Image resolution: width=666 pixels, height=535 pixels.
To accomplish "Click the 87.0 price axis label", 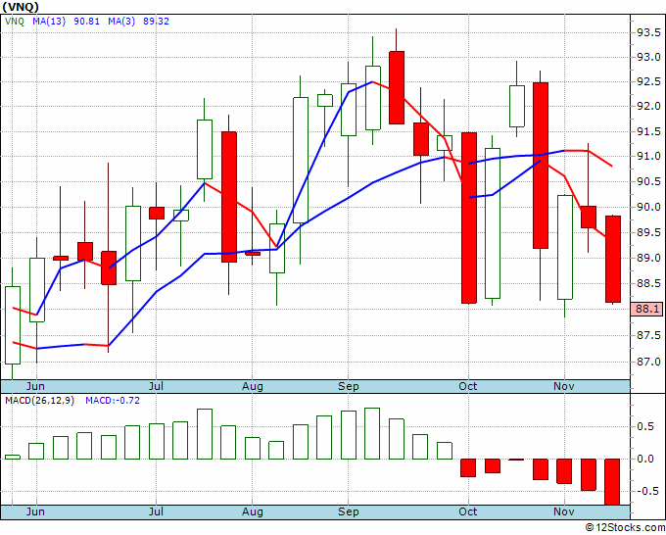I will click(648, 362).
